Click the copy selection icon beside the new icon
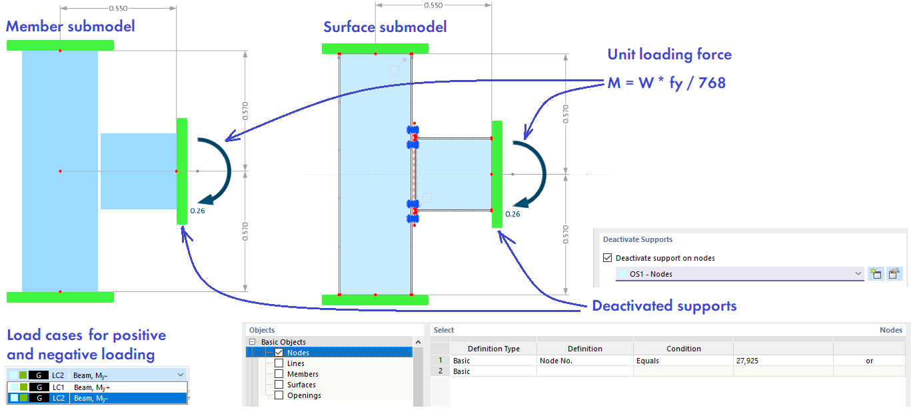The width and height of the screenshot is (917, 412). point(895,273)
